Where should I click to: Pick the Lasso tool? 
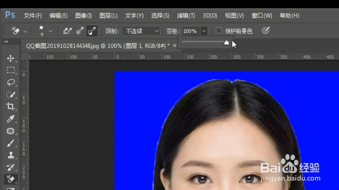point(11,82)
